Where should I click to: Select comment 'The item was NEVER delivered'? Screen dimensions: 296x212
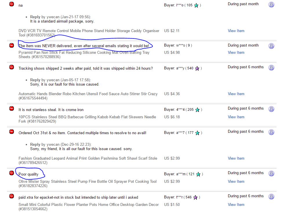pyautogui.click(x=83, y=46)
